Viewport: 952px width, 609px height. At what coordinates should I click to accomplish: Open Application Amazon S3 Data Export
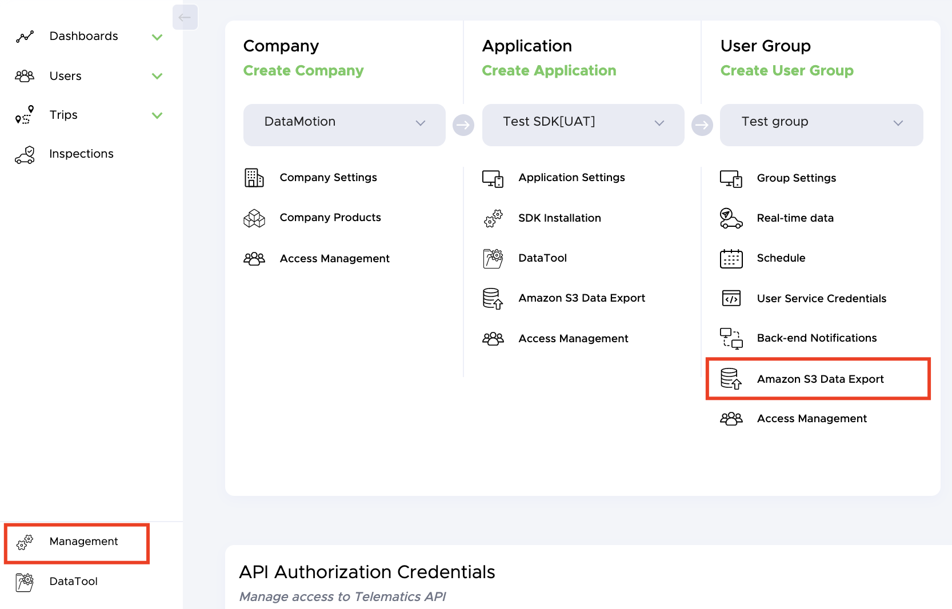[582, 298]
